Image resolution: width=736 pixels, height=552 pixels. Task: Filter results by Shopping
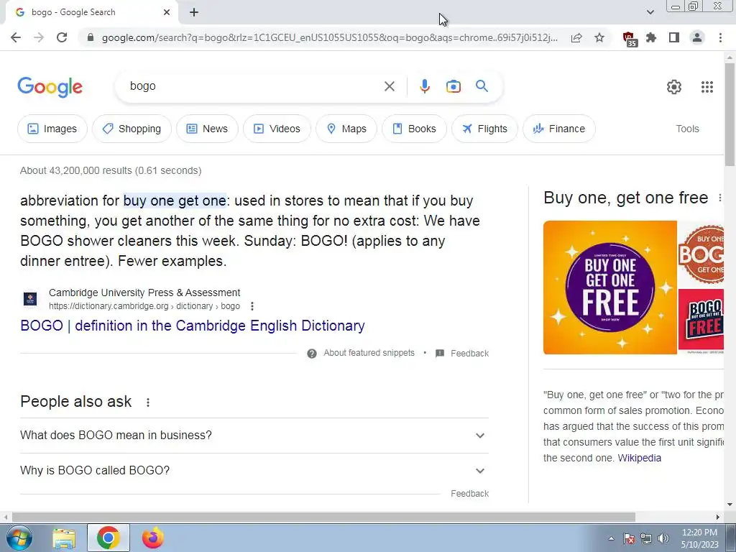point(132,129)
